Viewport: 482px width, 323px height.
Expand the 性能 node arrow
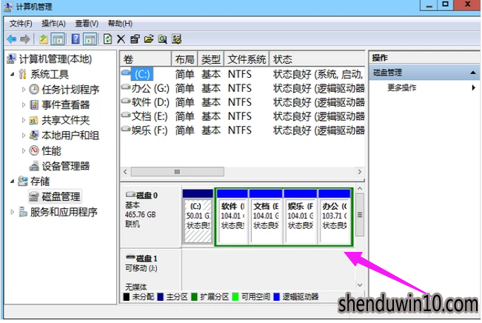click(x=24, y=150)
